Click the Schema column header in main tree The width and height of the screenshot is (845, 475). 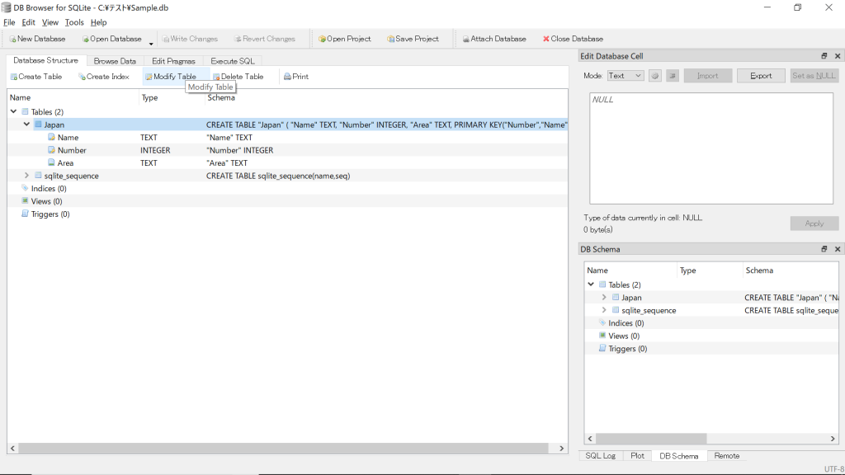[x=386, y=97]
